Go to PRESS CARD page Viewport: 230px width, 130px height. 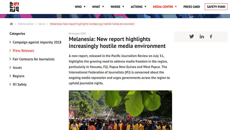pyautogui.click(x=191, y=7)
